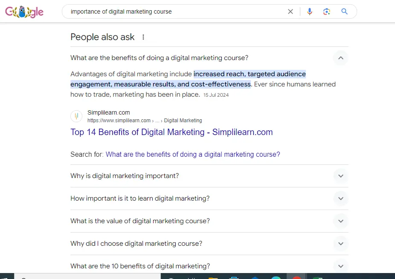The image size is (395, 279).
Task: Click the Windows taskbar search box
Action: point(85,277)
